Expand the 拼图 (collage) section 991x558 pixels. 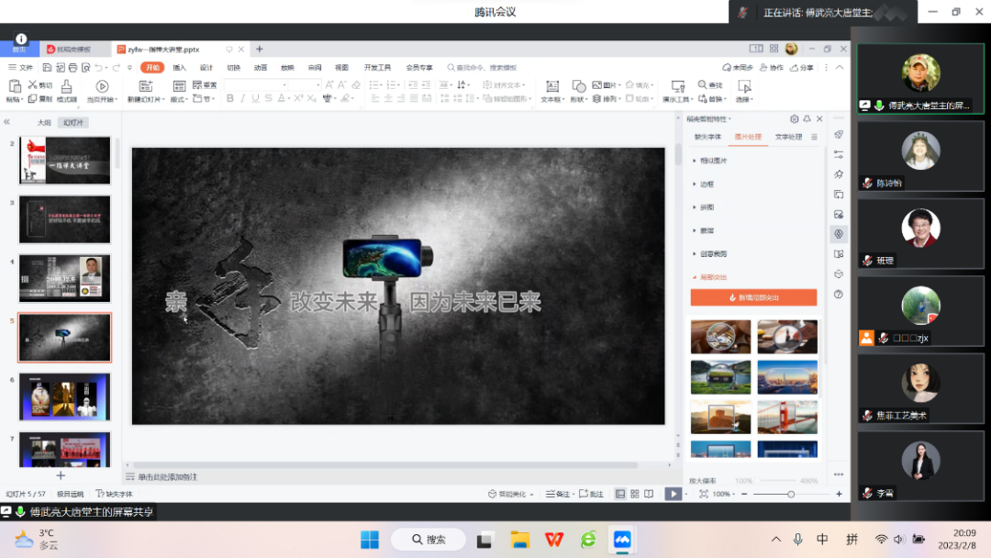(x=707, y=207)
